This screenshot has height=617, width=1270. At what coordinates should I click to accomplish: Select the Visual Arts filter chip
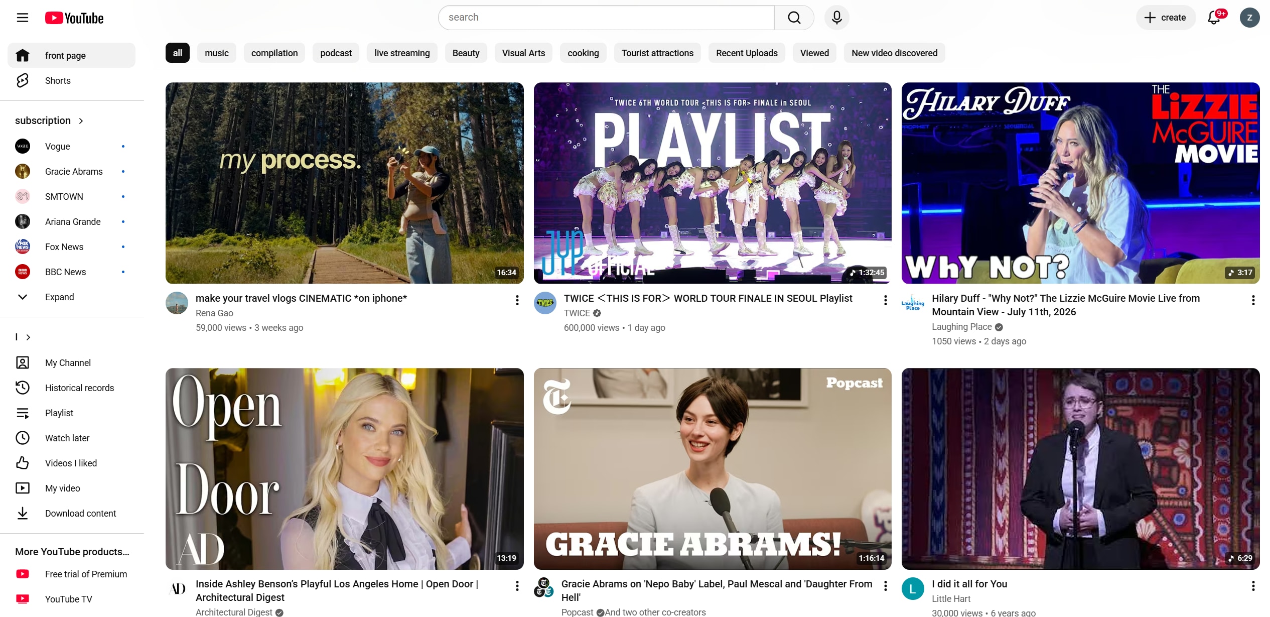[x=523, y=53]
